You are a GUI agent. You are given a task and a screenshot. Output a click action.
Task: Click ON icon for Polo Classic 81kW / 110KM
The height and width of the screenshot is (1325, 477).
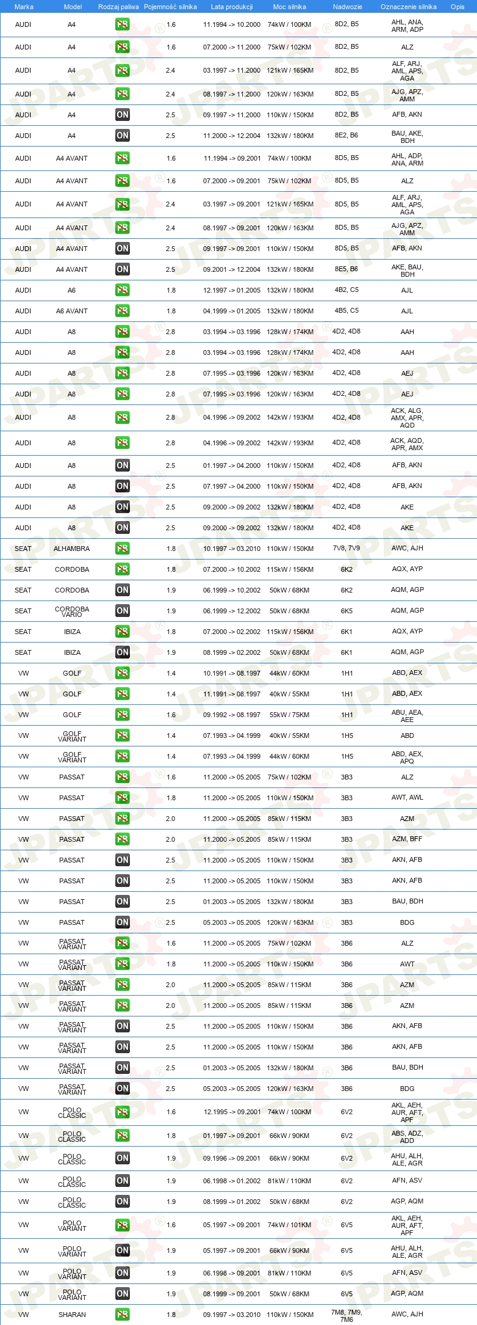point(123,1181)
